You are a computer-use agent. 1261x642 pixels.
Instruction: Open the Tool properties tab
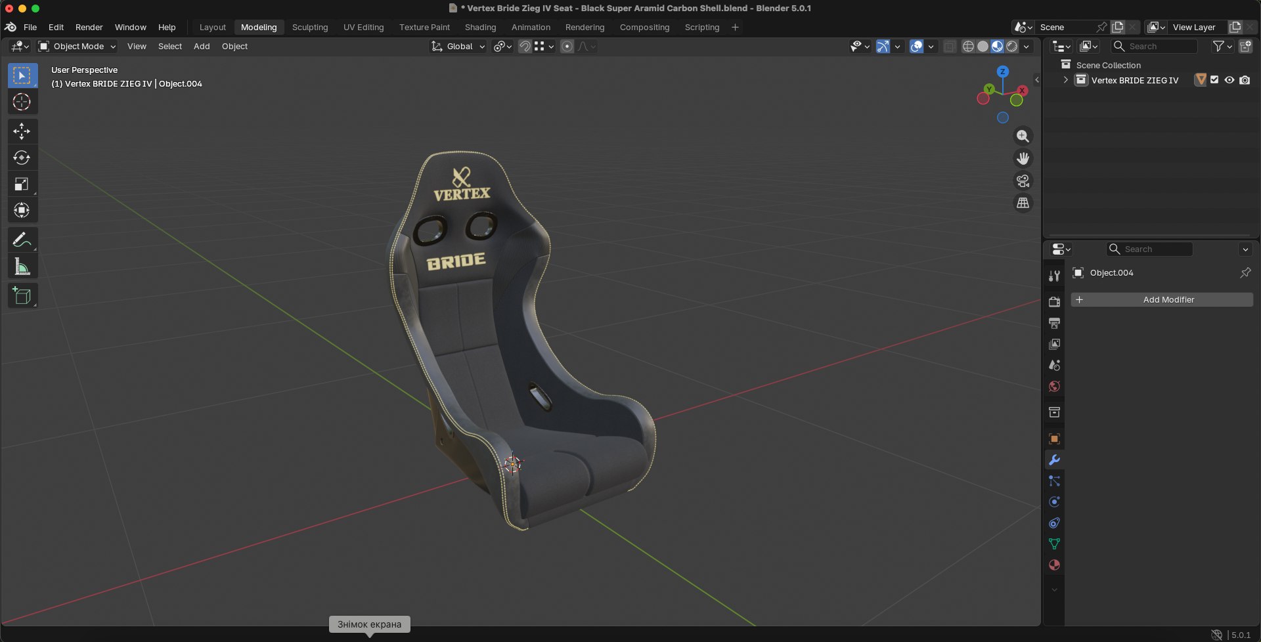1054,276
